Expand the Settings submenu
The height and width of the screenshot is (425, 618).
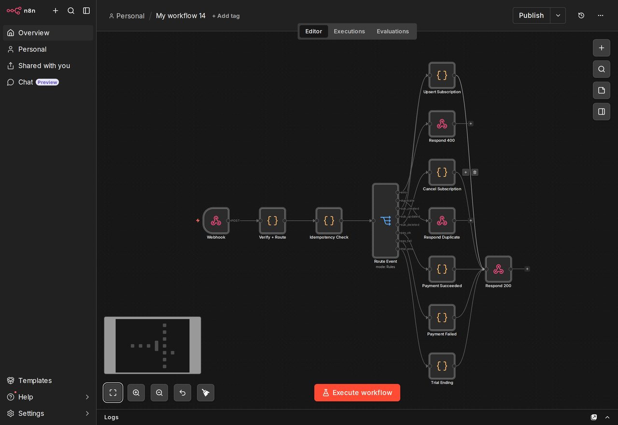(x=87, y=413)
